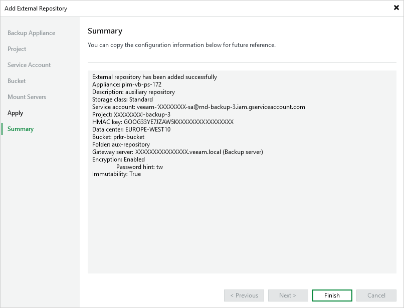Click the Immutability: True line

116,174
